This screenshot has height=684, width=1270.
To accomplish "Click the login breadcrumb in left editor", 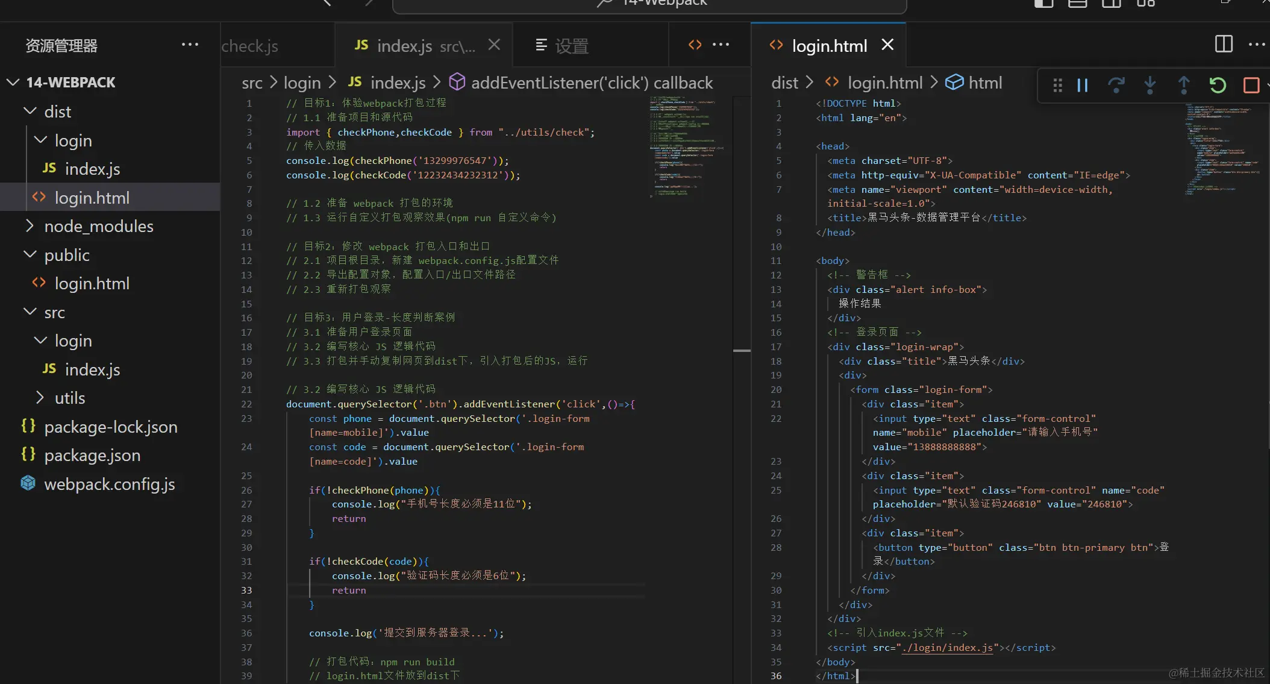I will [x=302, y=83].
